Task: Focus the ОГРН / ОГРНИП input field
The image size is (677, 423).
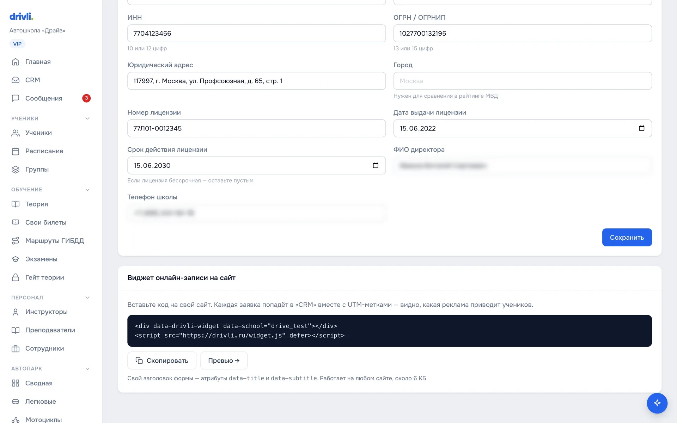Action: point(523,33)
